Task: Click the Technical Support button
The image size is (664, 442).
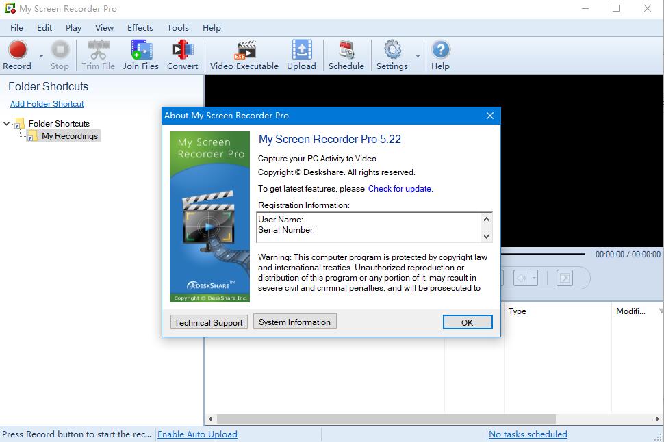Action: pyautogui.click(x=209, y=322)
